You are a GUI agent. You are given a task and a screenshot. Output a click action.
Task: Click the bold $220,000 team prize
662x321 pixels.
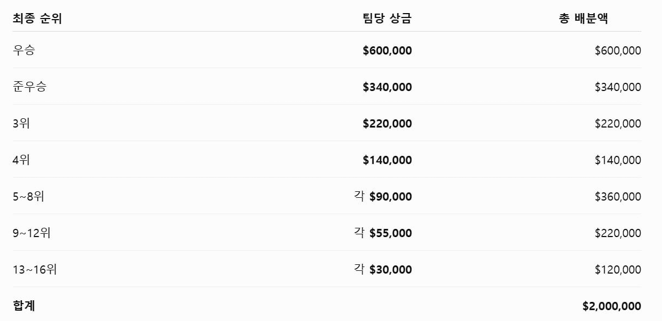pos(387,124)
